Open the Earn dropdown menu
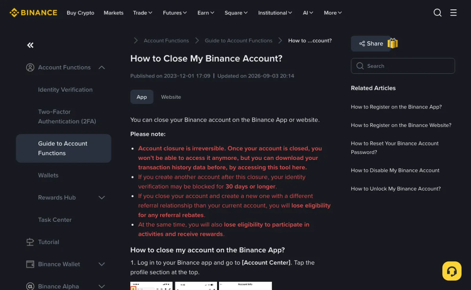This screenshot has width=471, height=290. click(x=206, y=13)
